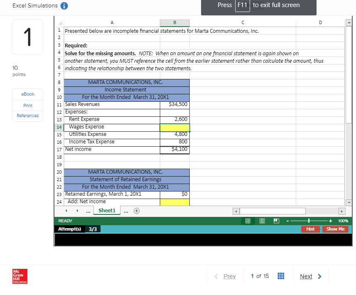Select column D header
The width and height of the screenshot is (356, 295).
(x=320, y=23)
